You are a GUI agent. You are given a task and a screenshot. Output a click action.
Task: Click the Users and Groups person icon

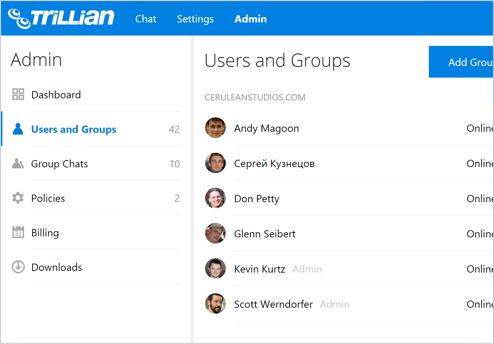click(18, 129)
